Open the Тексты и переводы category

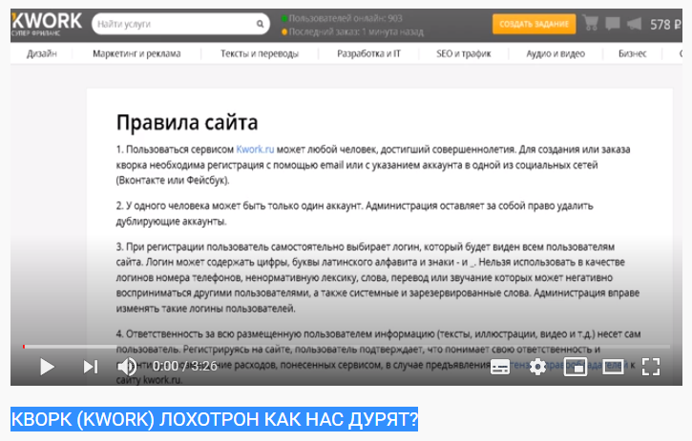point(260,53)
